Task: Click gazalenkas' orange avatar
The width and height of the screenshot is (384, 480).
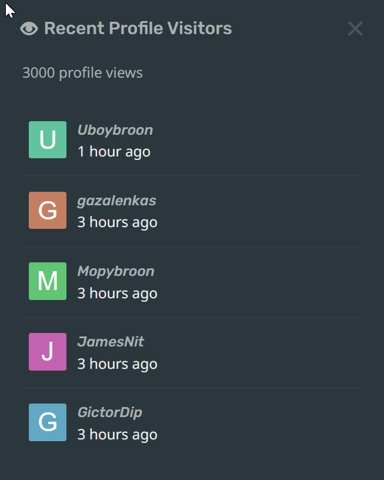Action: 48,210
